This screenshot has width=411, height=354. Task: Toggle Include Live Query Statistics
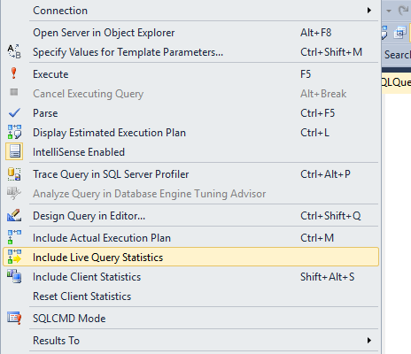190,257
